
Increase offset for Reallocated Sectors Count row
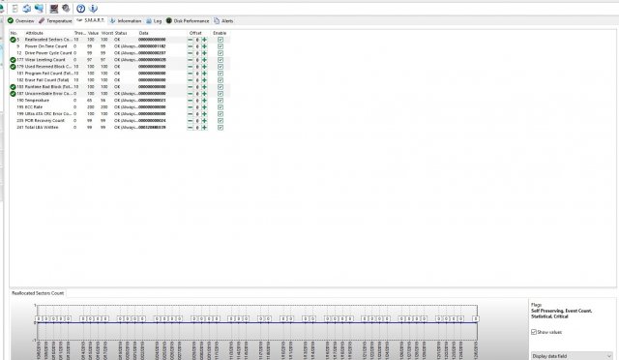(204, 40)
